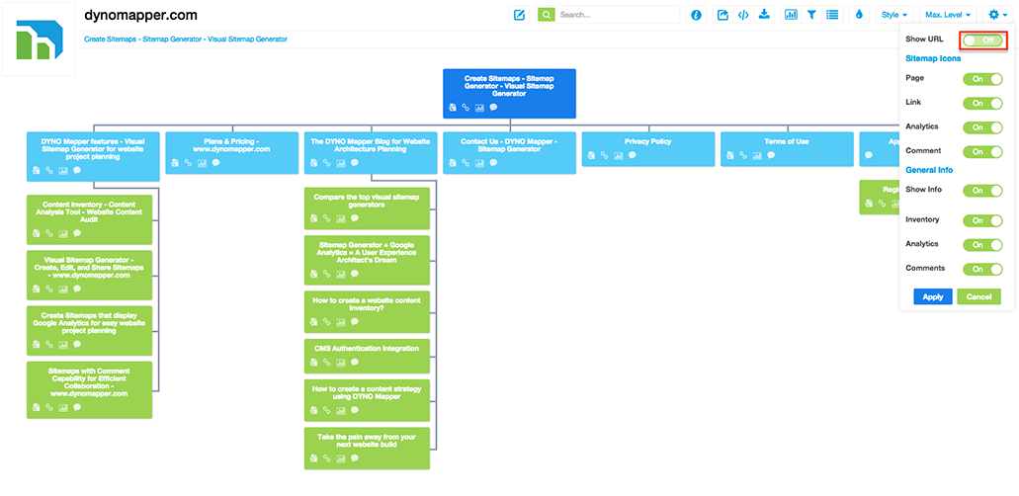Toggle the Comment sitemap icon switch
The width and height of the screenshot is (1019, 496).
coord(982,151)
